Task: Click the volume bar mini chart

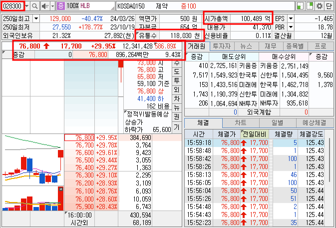Action: pos(33,198)
